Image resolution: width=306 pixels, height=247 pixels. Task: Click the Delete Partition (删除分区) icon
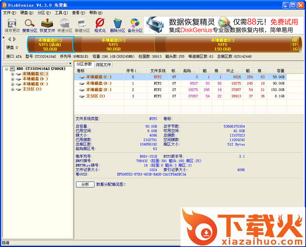click(118, 25)
